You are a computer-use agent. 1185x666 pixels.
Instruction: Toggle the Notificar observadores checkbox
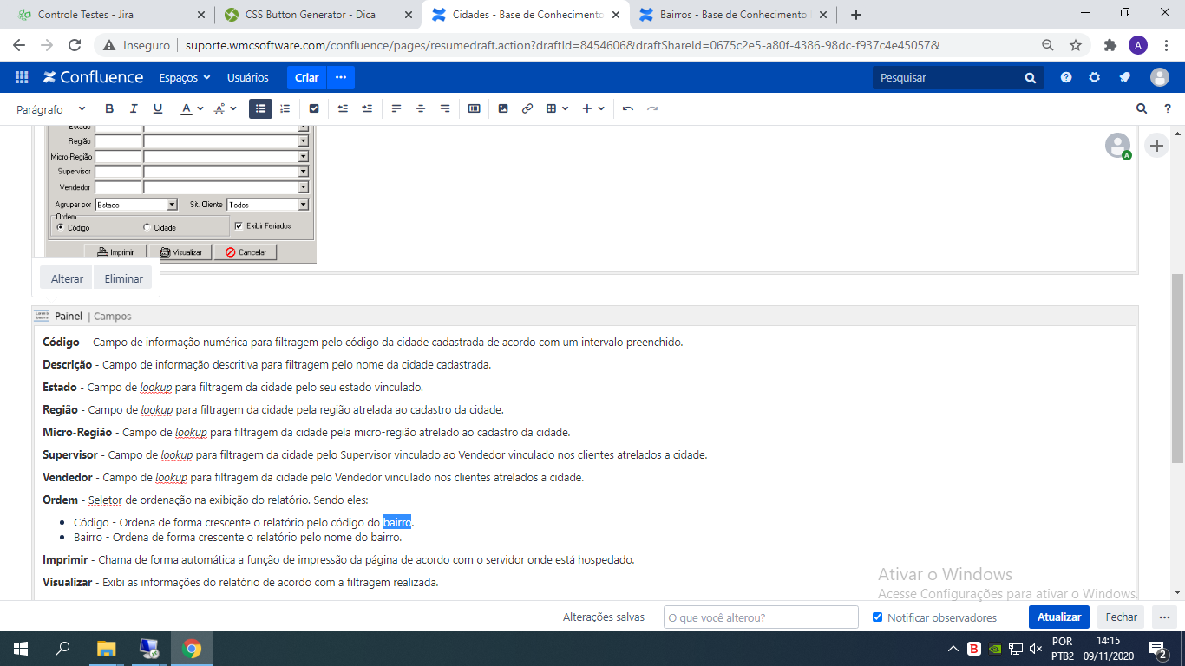(x=877, y=617)
